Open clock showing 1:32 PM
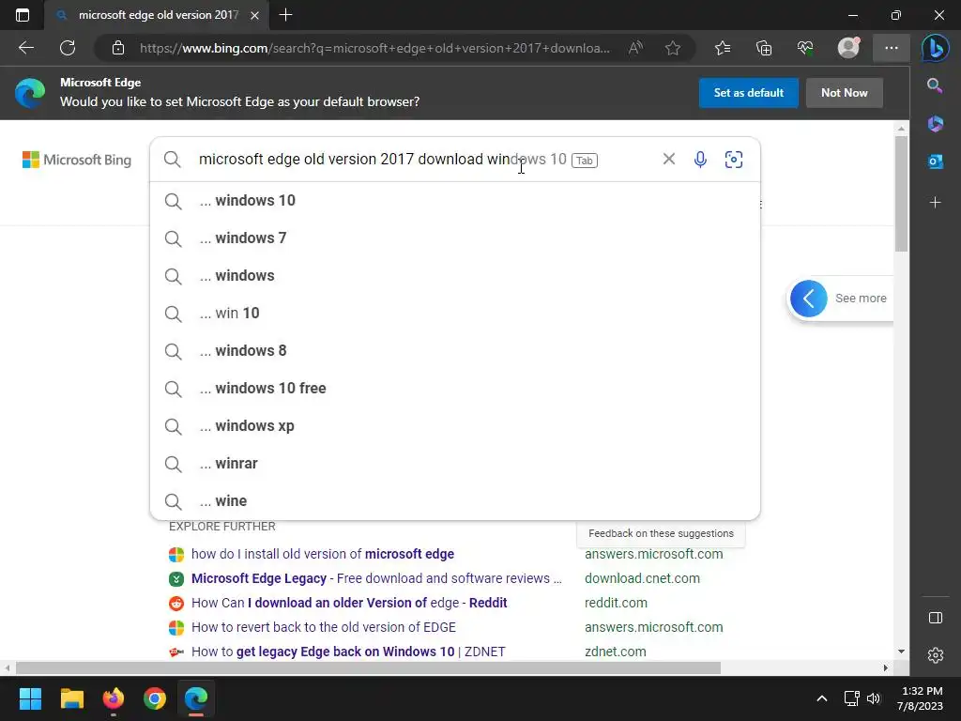 (x=921, y=698)
